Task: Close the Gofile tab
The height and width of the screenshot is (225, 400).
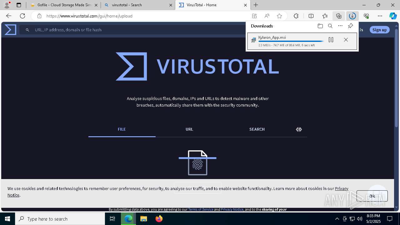Action: click(96, 5)
